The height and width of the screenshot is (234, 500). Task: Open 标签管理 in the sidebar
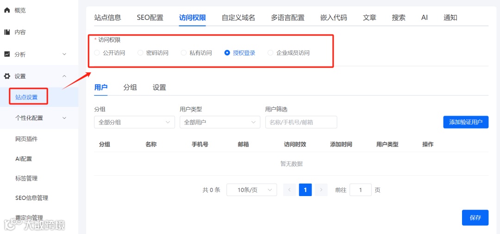tap(26, 179)
